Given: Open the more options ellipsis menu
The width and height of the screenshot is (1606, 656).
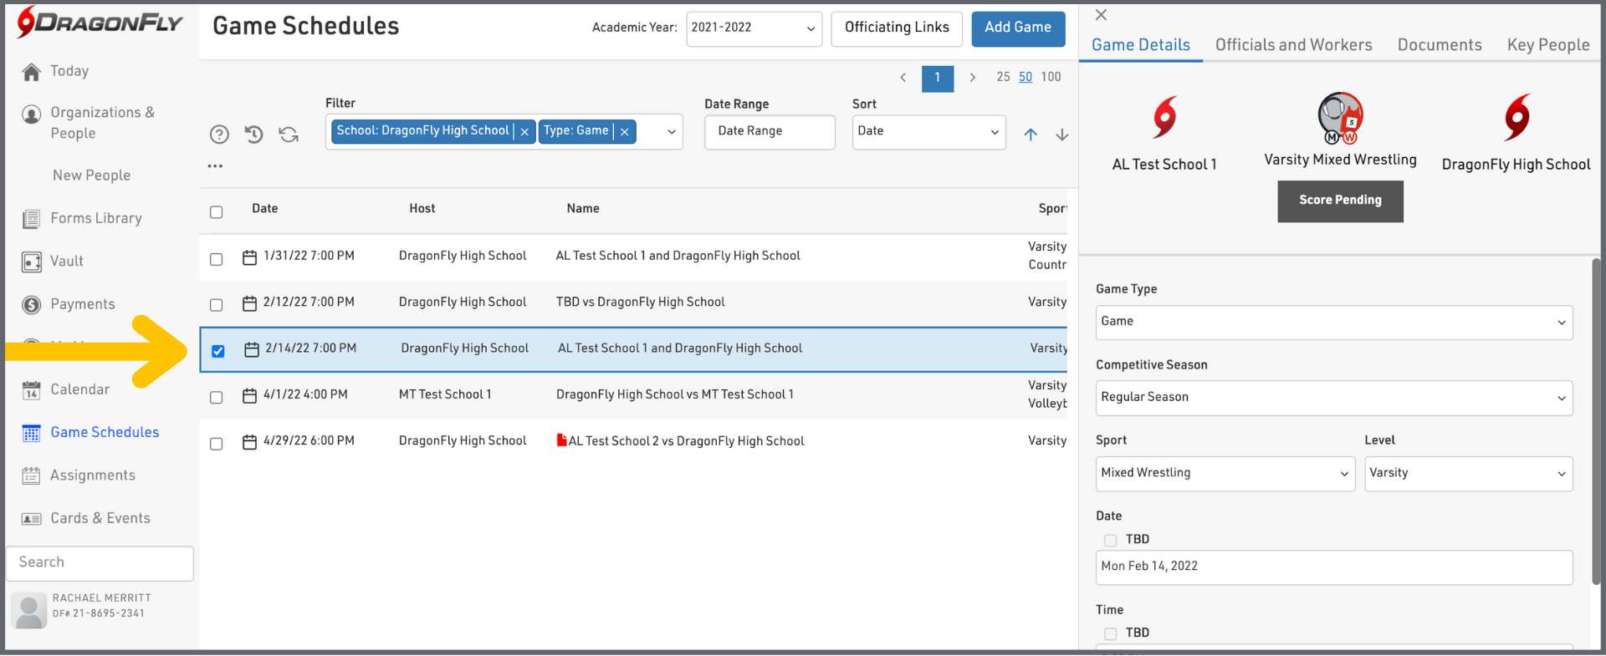Looking at the screenshot, I should click(x=215, y=166).
